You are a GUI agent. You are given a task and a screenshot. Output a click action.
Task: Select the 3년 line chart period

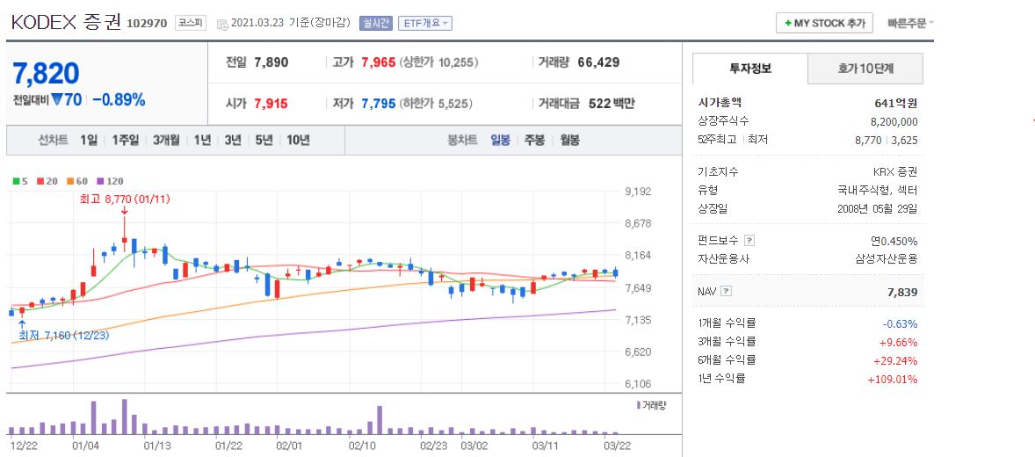pos(233,140)
